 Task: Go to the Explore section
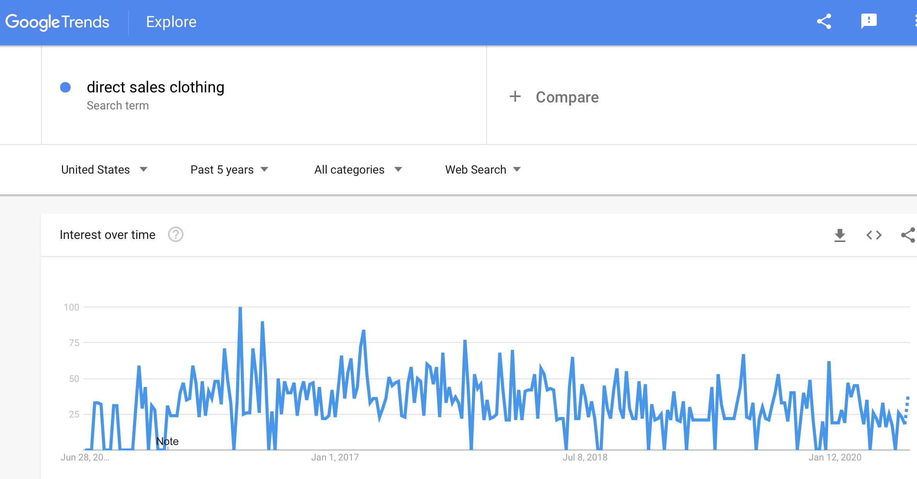[x=171, y=22]
